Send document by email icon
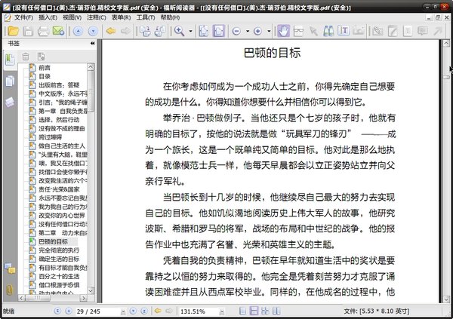 pos(58,31)
